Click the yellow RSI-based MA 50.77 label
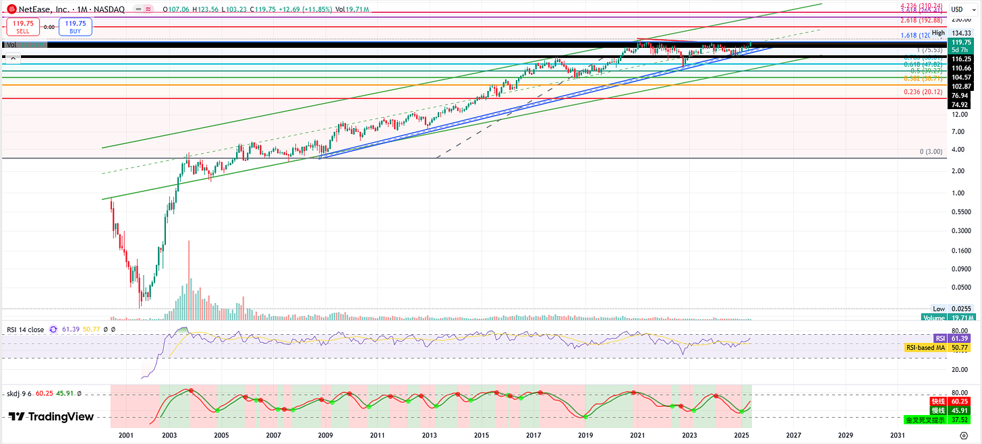The image size is (982, 444). [938, 348]
